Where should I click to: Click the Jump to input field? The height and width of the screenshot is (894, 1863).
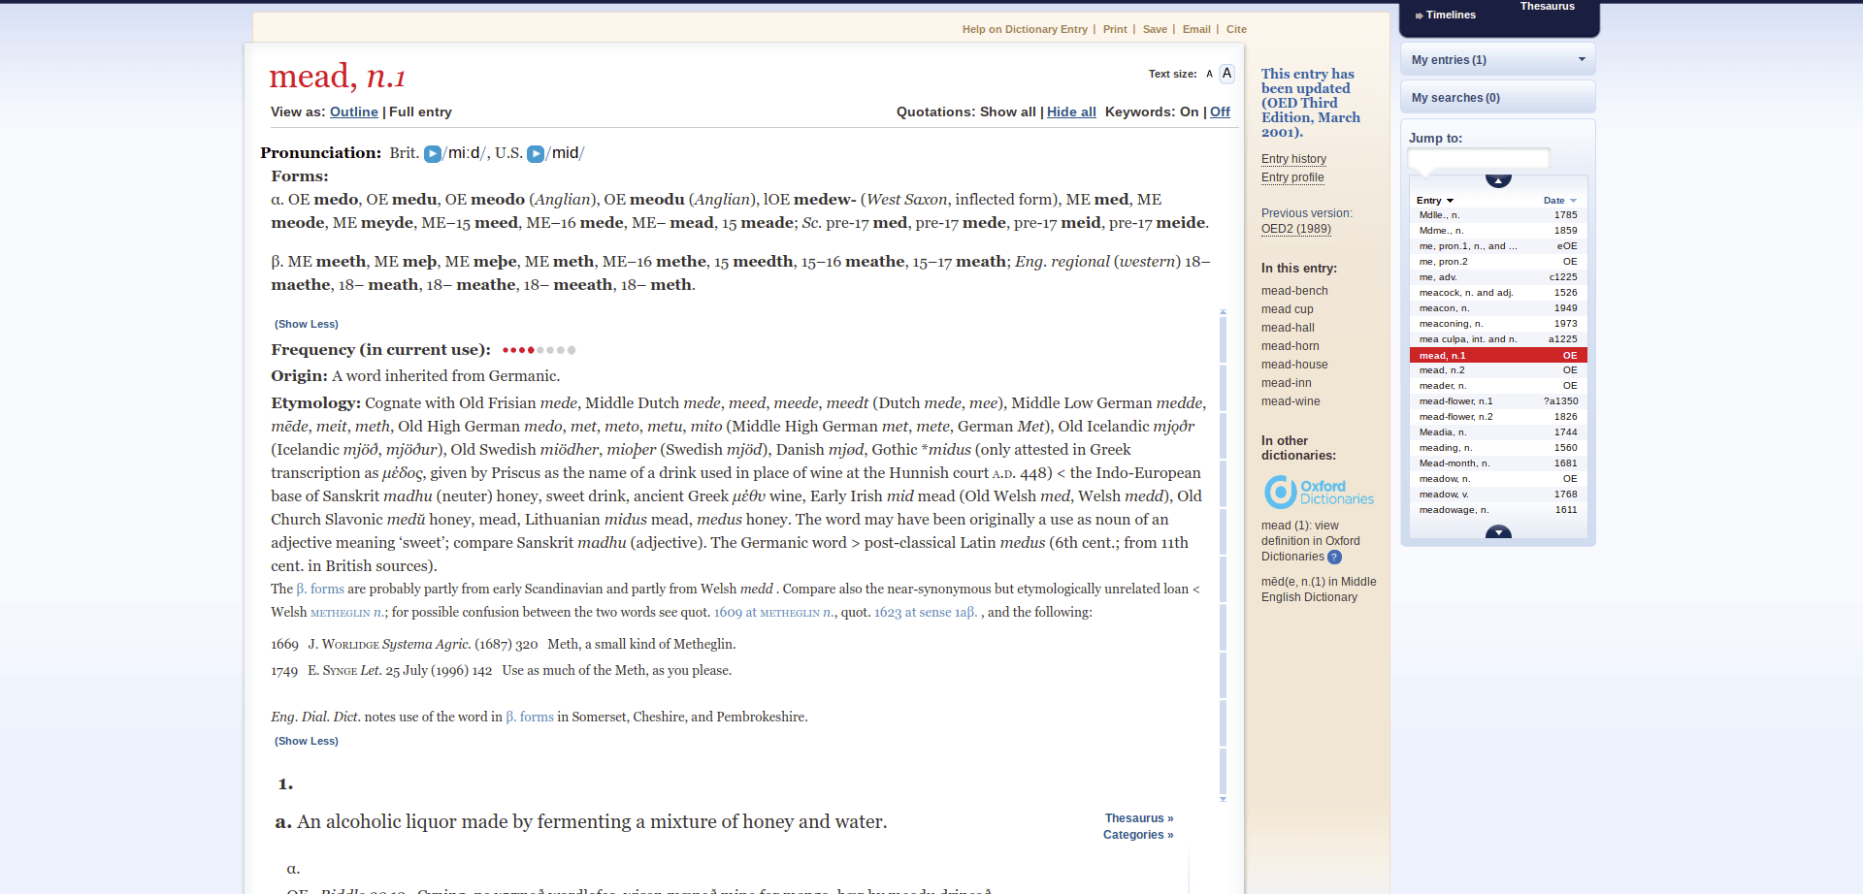(x=1477, y=157)
